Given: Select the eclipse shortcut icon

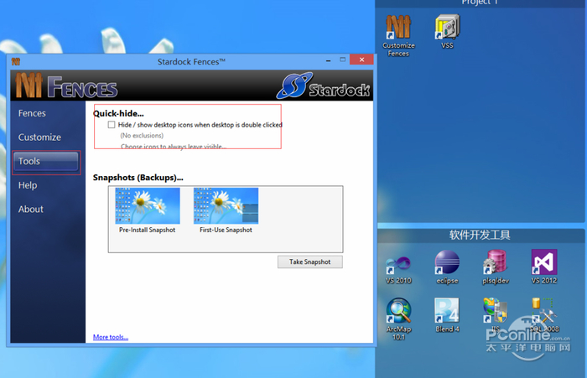Looking at the screenshot, I should pyautogui.click(x=447, y=267).
